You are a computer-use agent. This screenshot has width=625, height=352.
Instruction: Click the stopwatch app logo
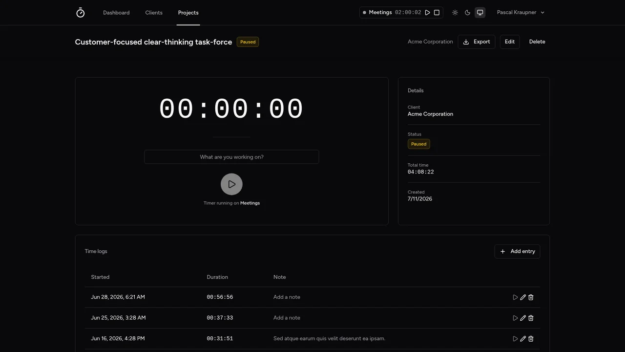point(81,13)
